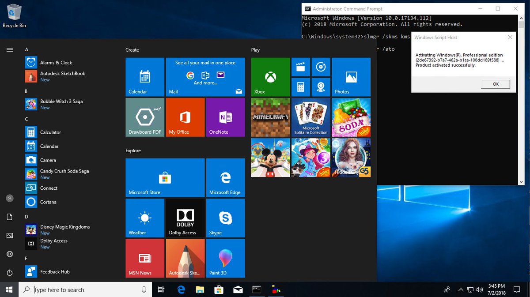Jump via the letter A header
Image resolution: width=530 pixels, height=297 pixels.
[26, 50]
